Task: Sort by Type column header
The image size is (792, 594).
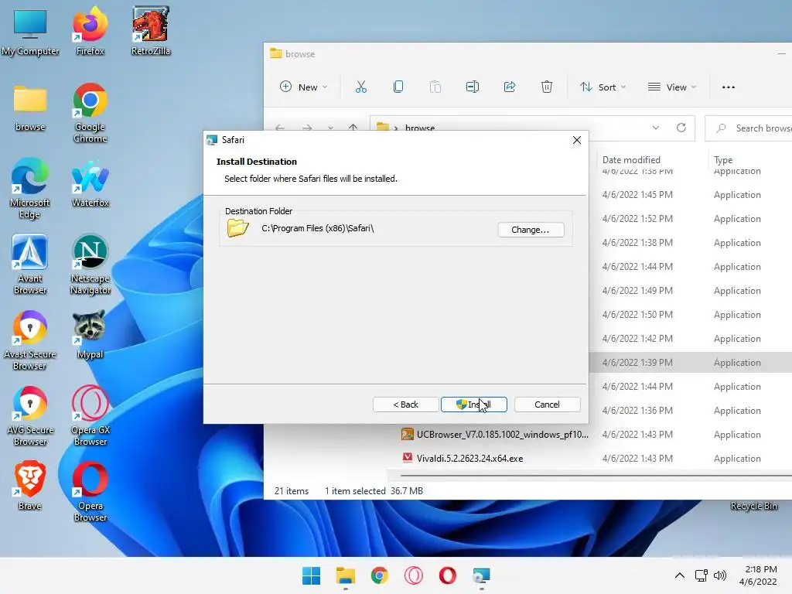Action: 723,159
